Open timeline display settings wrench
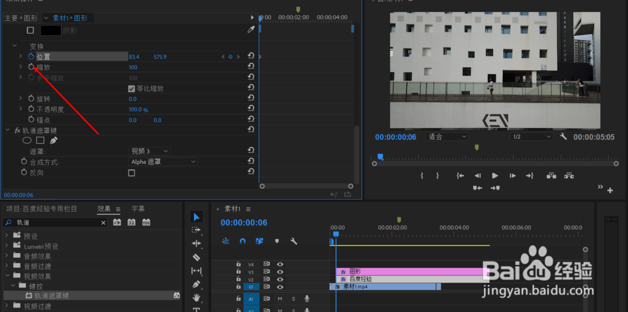The width and height of the screenshot is (628, 312). [293, 241]
